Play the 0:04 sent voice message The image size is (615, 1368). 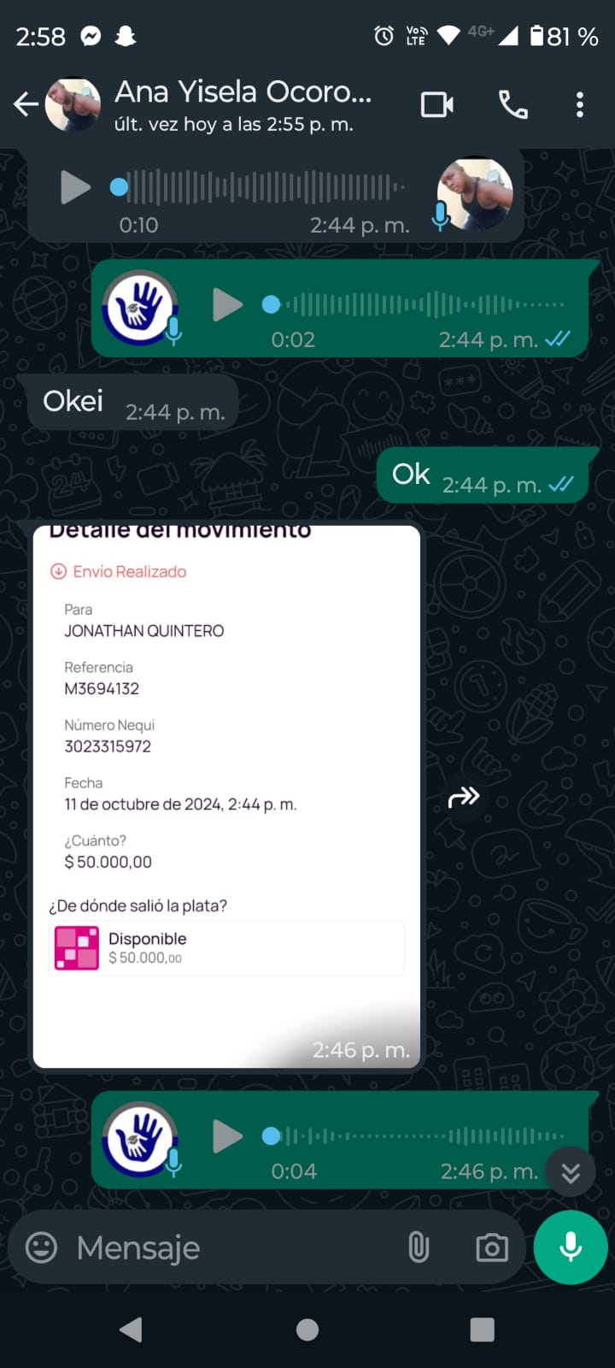tap(227, 1136)
